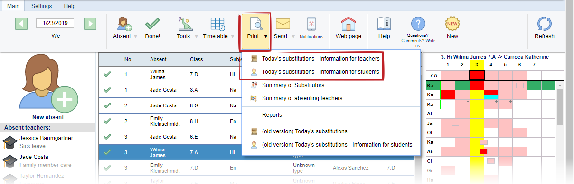574x184 pixels.
Task: Click the Help book icon
Action: click(384, 24)
